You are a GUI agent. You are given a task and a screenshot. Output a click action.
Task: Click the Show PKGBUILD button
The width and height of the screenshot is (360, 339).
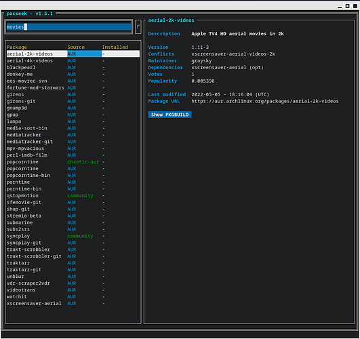169,115
